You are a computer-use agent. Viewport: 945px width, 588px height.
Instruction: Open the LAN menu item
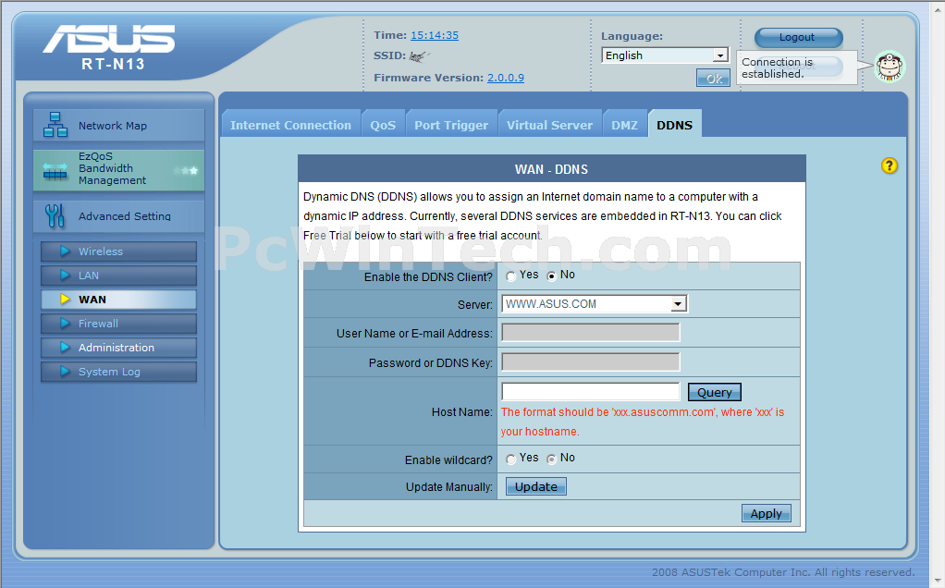[x=118, y=276]
